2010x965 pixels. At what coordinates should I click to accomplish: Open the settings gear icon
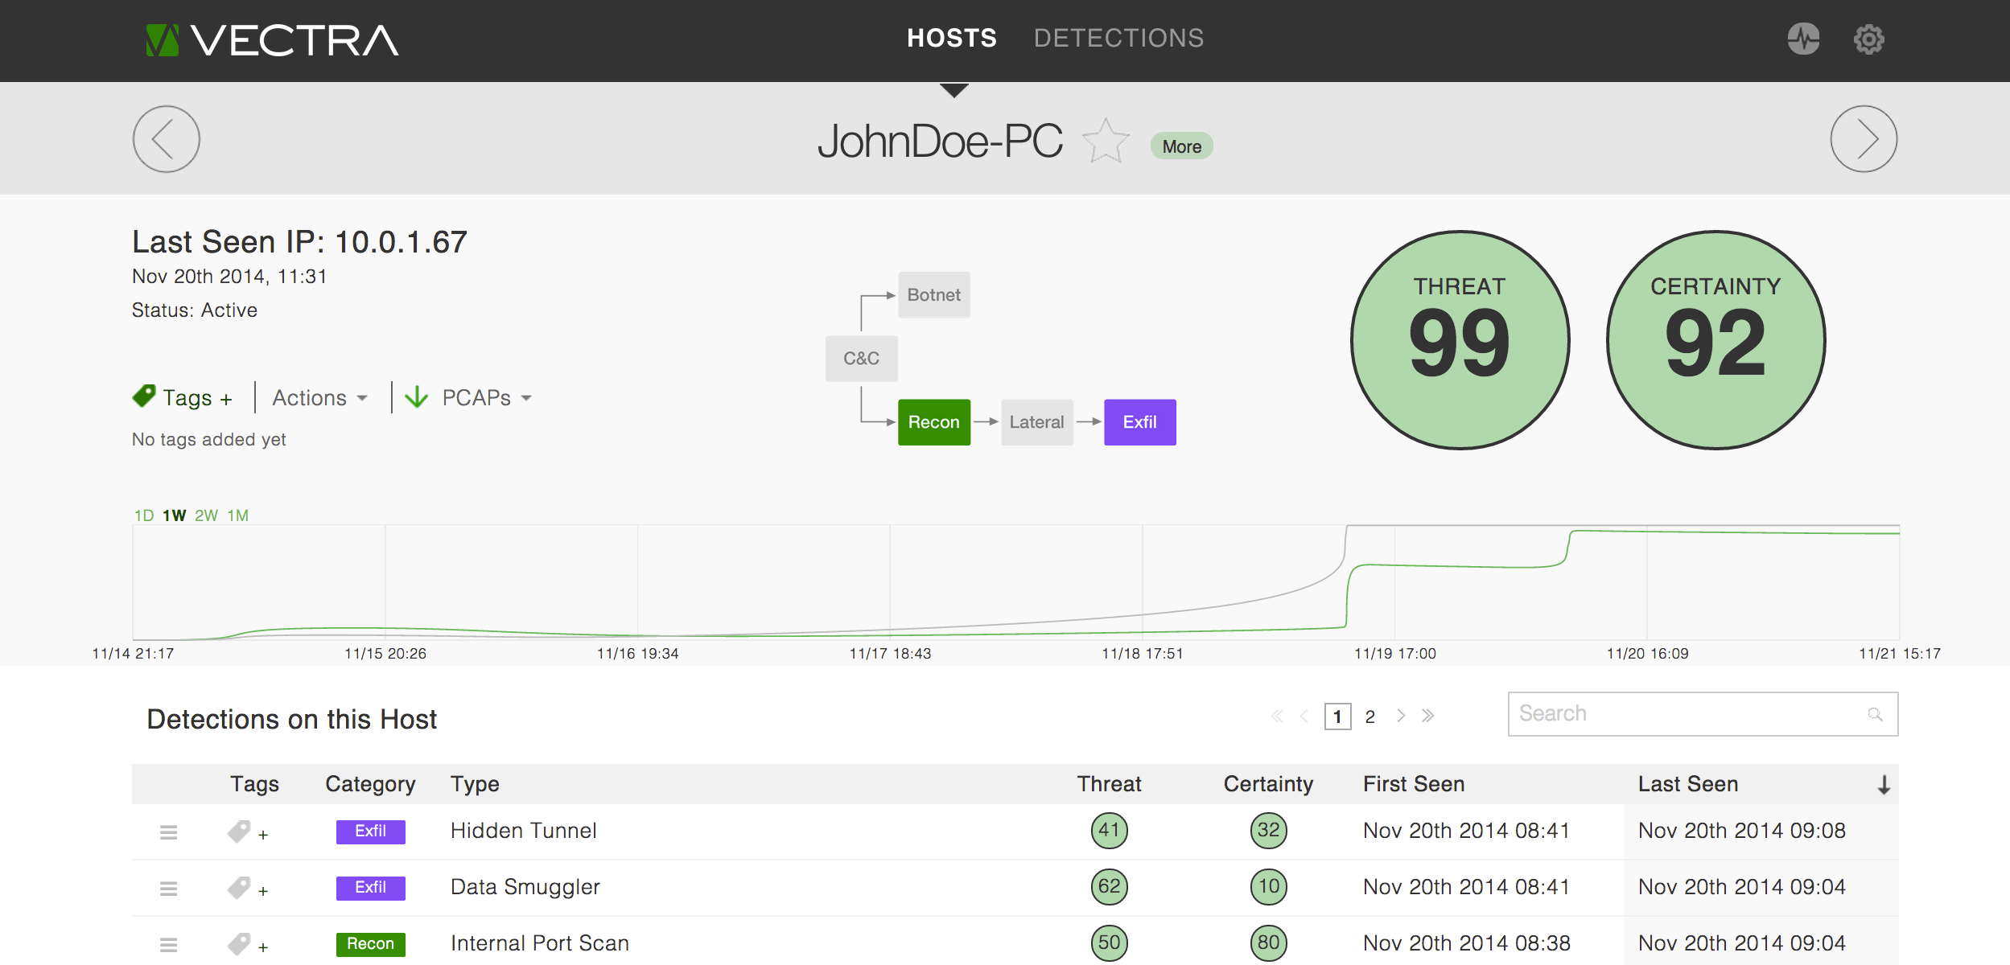pyautogui.click(x=1868, y=39)
